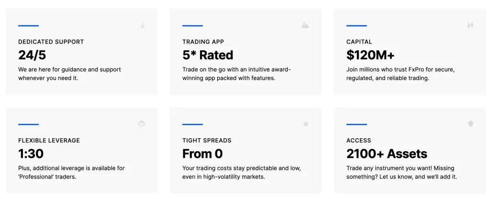The height and width of the screenshot is (199, 491).
Task: Click the "From 0" spreads heading
Action: point(202,154)
